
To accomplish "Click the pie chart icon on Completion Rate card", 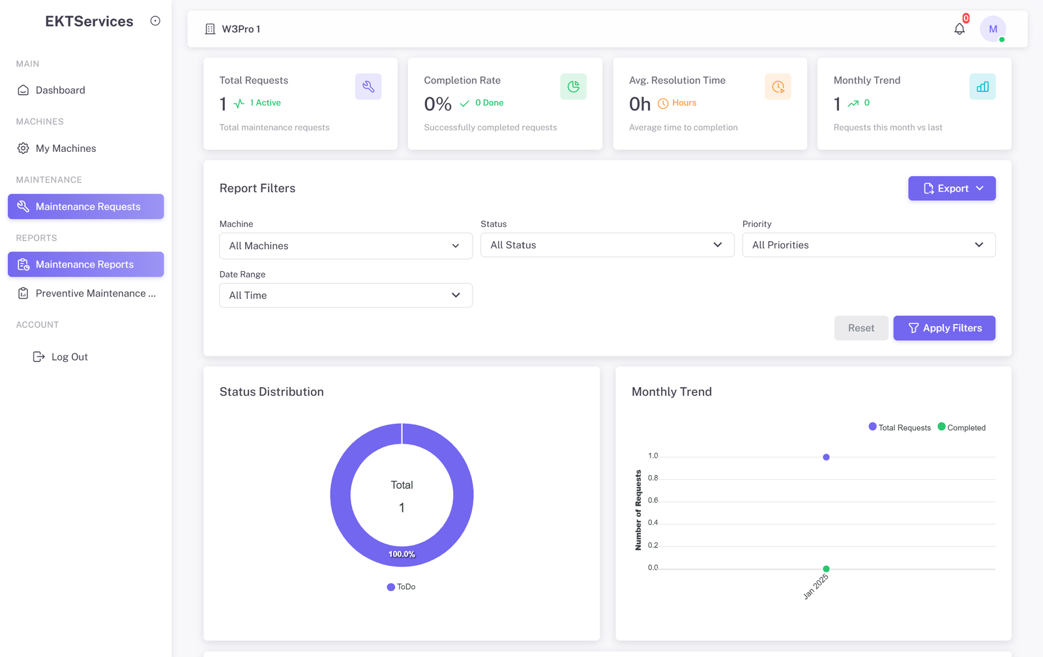I will [573, 87].
